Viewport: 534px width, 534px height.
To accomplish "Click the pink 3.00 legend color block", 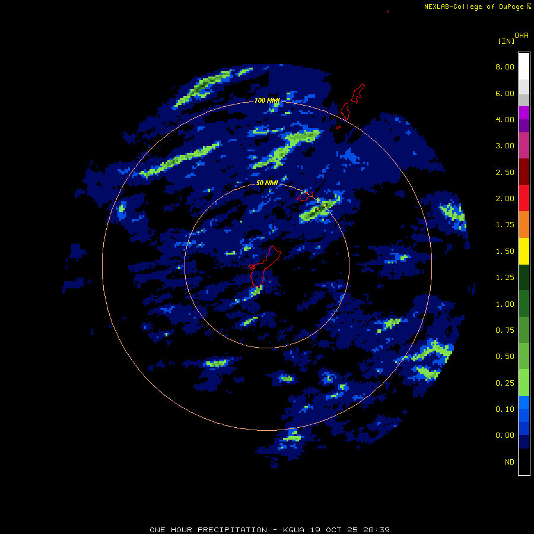I will click(524, 145).
